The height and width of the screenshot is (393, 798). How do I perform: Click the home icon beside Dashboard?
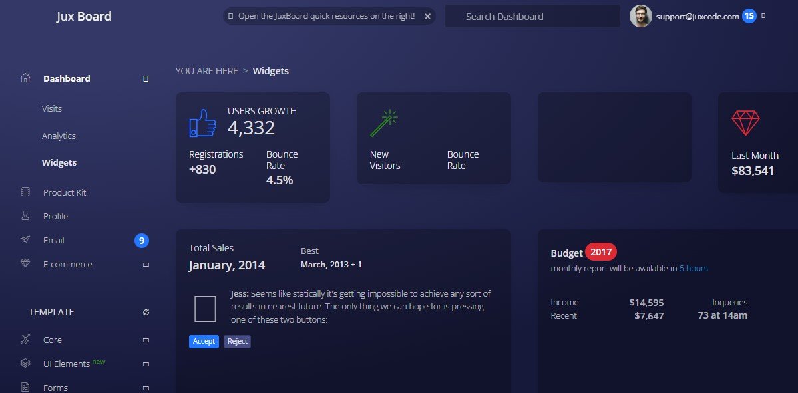pos(25,78)
